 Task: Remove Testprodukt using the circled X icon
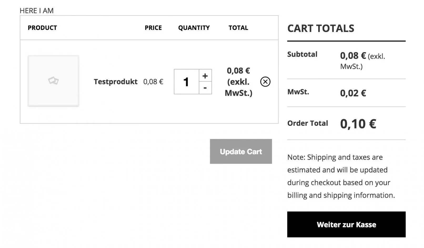tap(265, 82)
